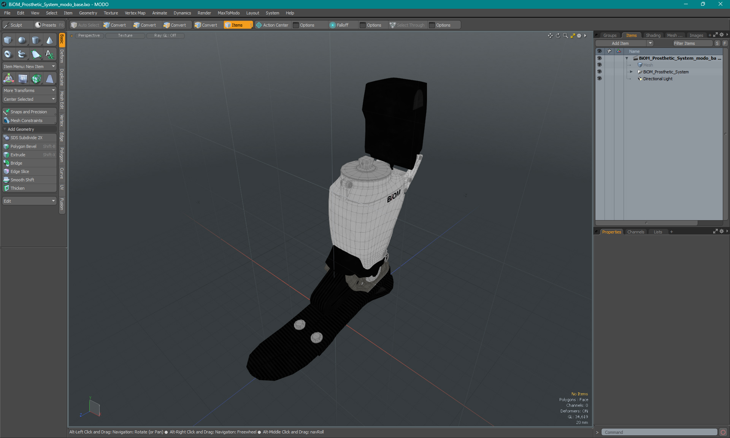Screen dimensions: 730x438
Task: Switch to the Shading tab
Action: pyautogui.click(x=653, y=35)
